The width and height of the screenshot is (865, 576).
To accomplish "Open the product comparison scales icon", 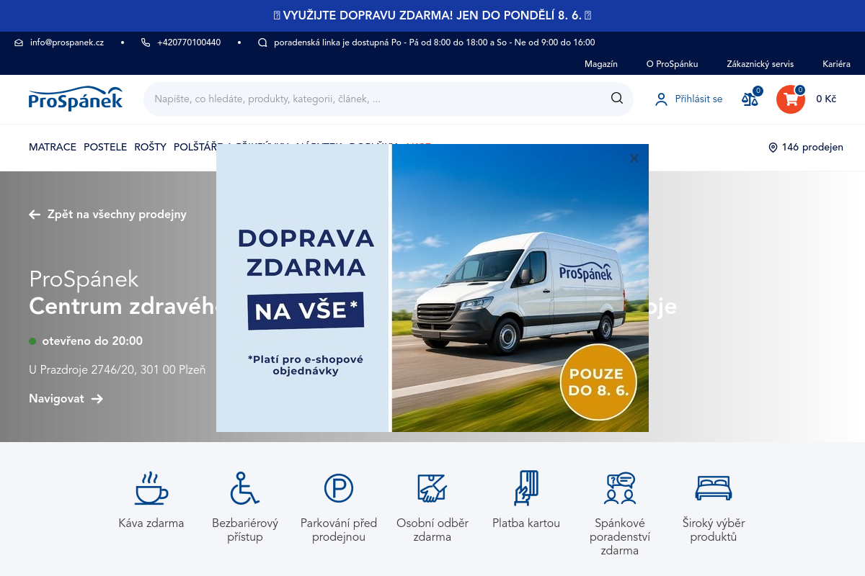I will coord(750,99).
